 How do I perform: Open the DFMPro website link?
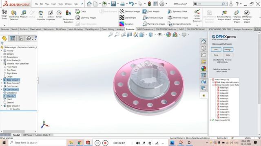(222, 44)
